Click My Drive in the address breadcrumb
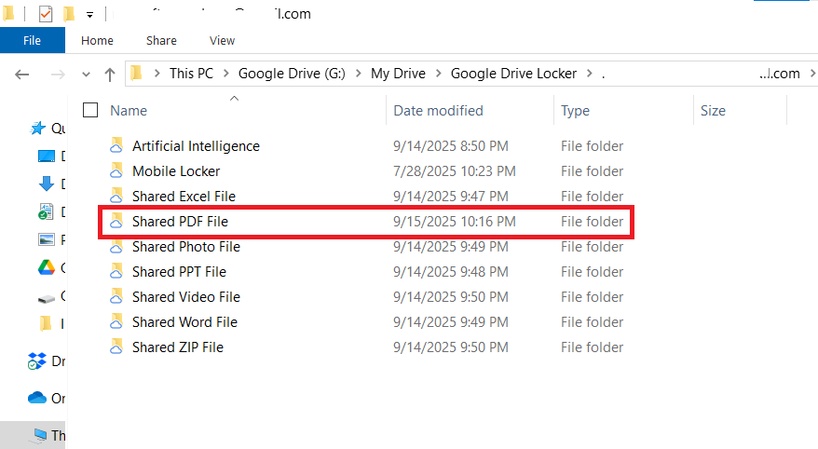The width and height of the screenshot is (818, 449). point(398,74)
